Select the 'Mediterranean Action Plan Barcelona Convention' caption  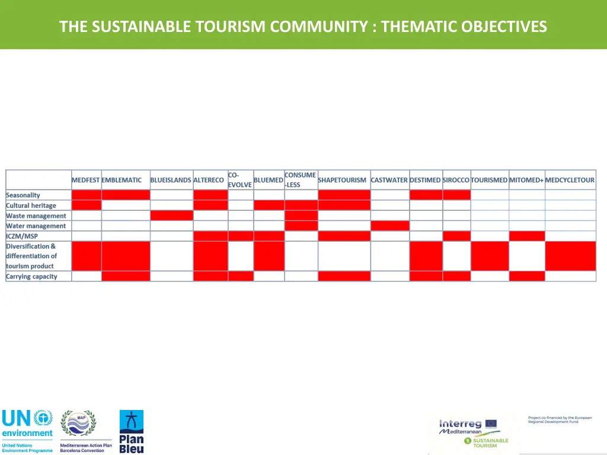click(86, 448)
